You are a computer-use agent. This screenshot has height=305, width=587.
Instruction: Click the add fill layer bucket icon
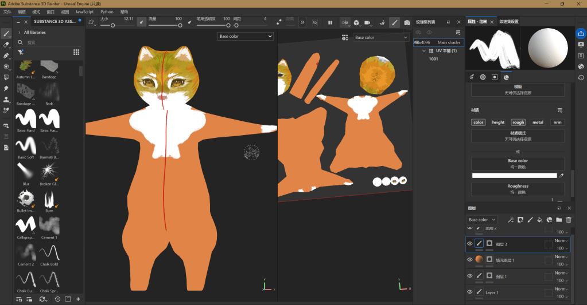pos(540,220)
